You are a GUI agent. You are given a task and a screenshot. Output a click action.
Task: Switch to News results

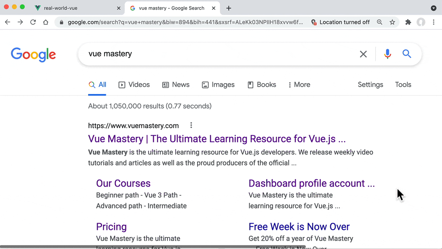[176, 85]
